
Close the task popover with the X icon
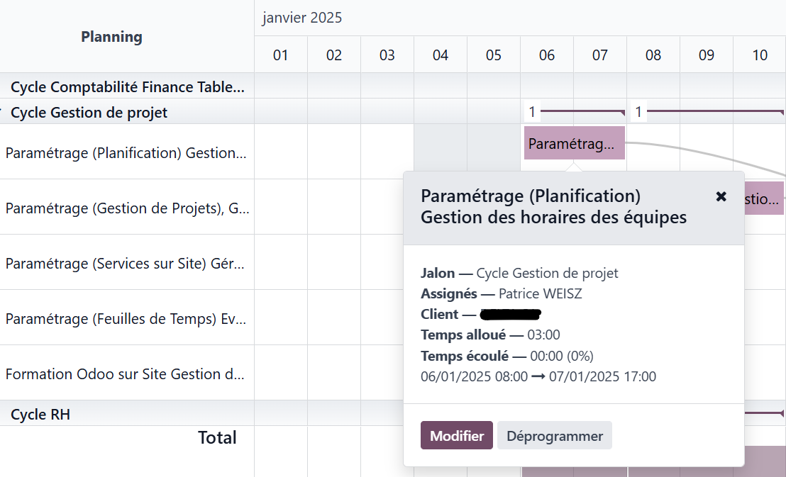[721, 196]
